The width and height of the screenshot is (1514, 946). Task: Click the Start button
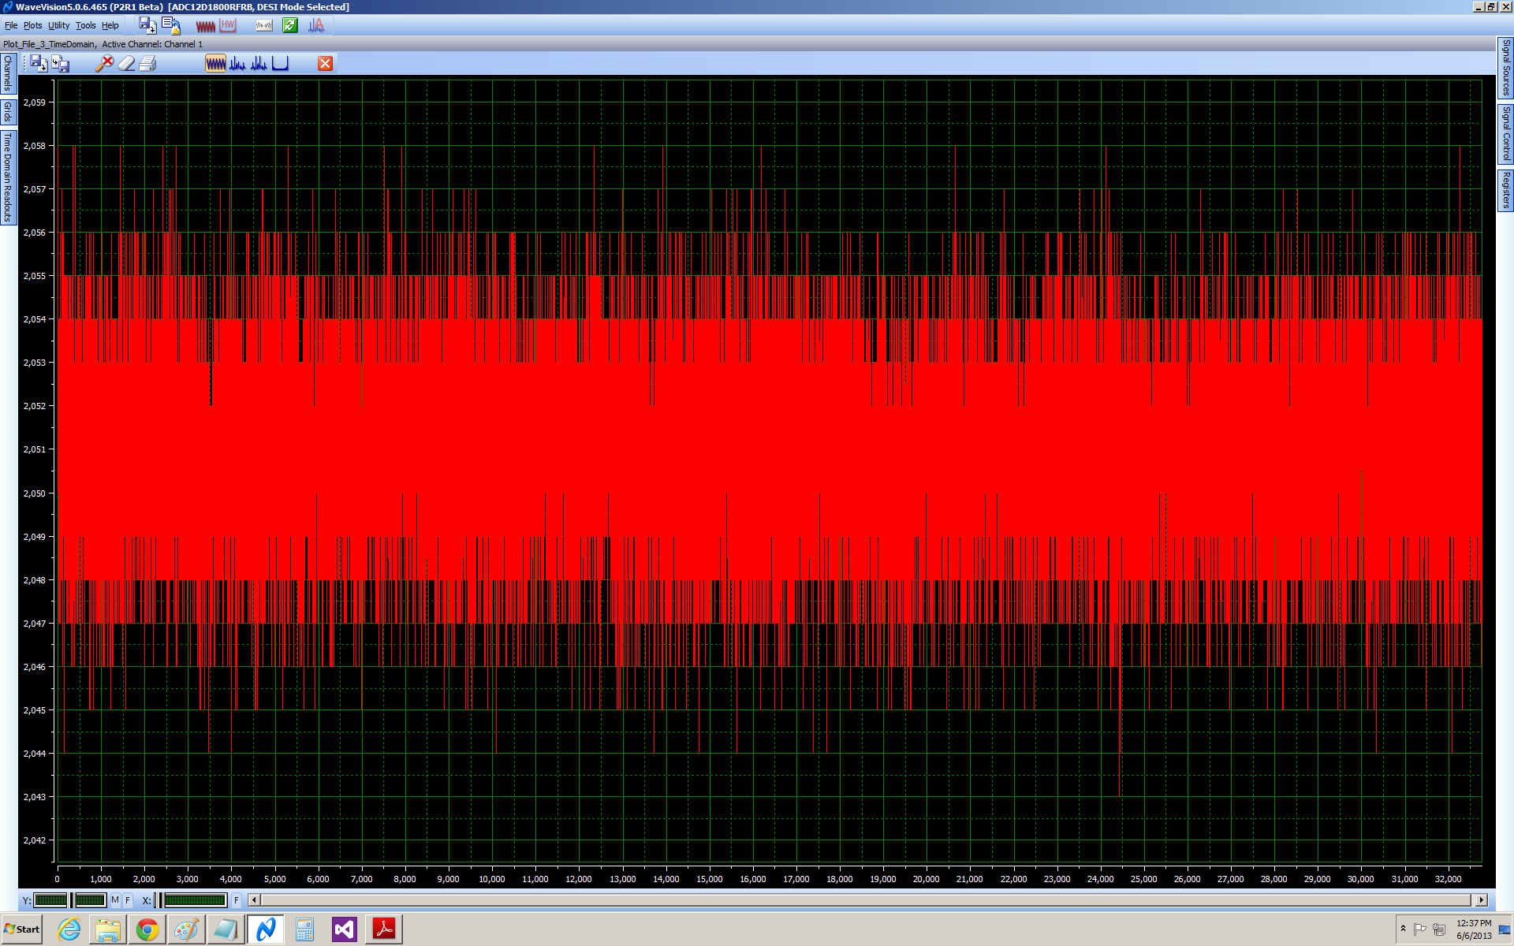pos(22,929)
